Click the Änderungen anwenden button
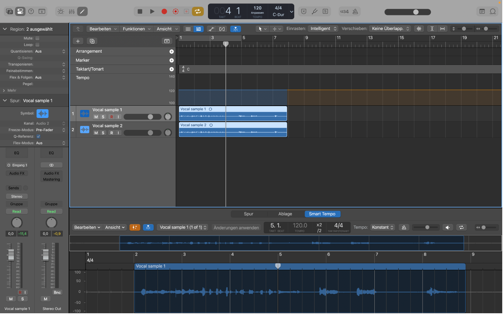Screen dimensions: 503x314 click(236, 228)
